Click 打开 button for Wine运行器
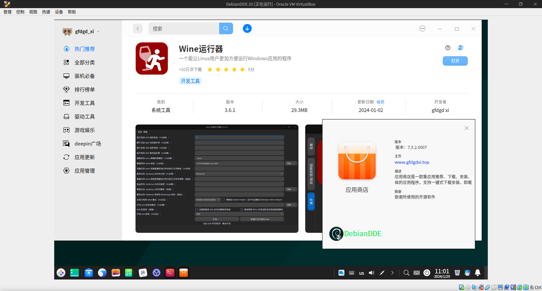The width and height of the screenshot is (542, 291). pos(455,61)
